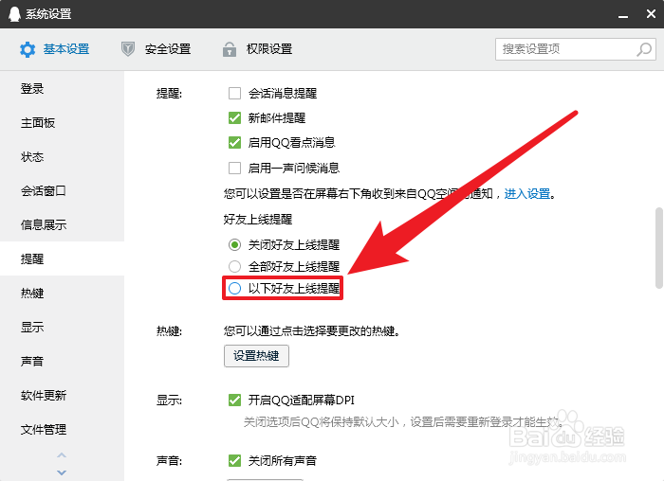Uncheck 启用QQ看点消息
This screenshot has width=664, height=481.
[234, 142]
